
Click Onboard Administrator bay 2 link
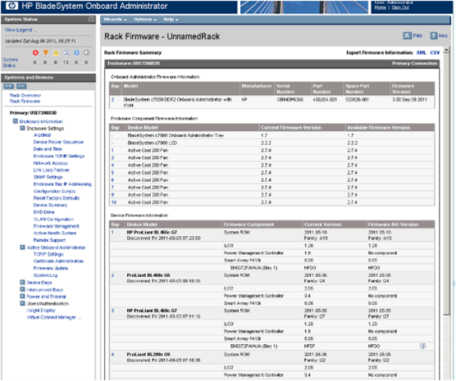113,99
